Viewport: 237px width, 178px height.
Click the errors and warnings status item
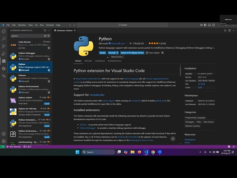pos(27,147)
